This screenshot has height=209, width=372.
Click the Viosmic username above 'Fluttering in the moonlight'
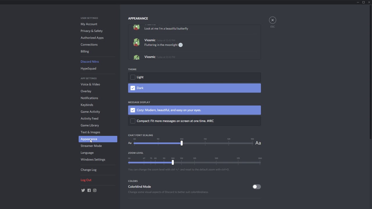[150, 40]
